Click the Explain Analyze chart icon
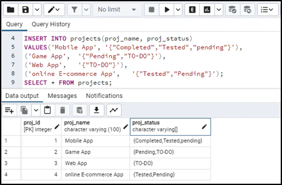The width and height of the screenshot is (282, 185). point(207,10)
